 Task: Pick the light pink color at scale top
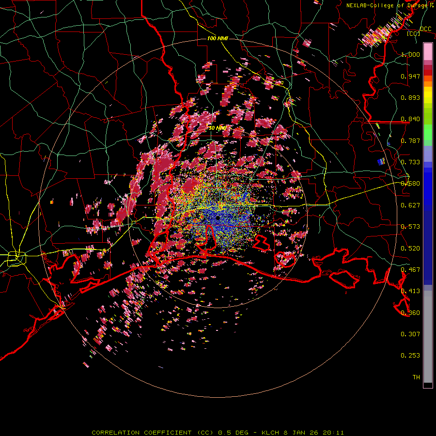pyautogui.click(x=428, y=51)
